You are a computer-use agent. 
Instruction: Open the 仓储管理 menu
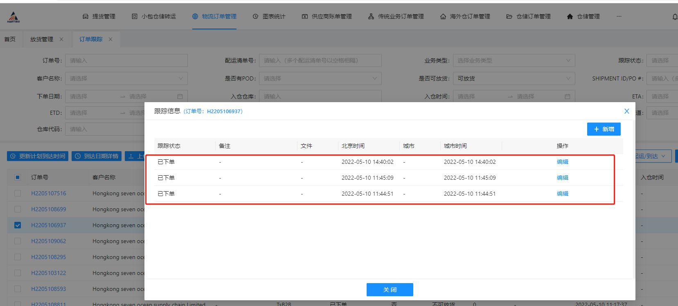(583, 16)
